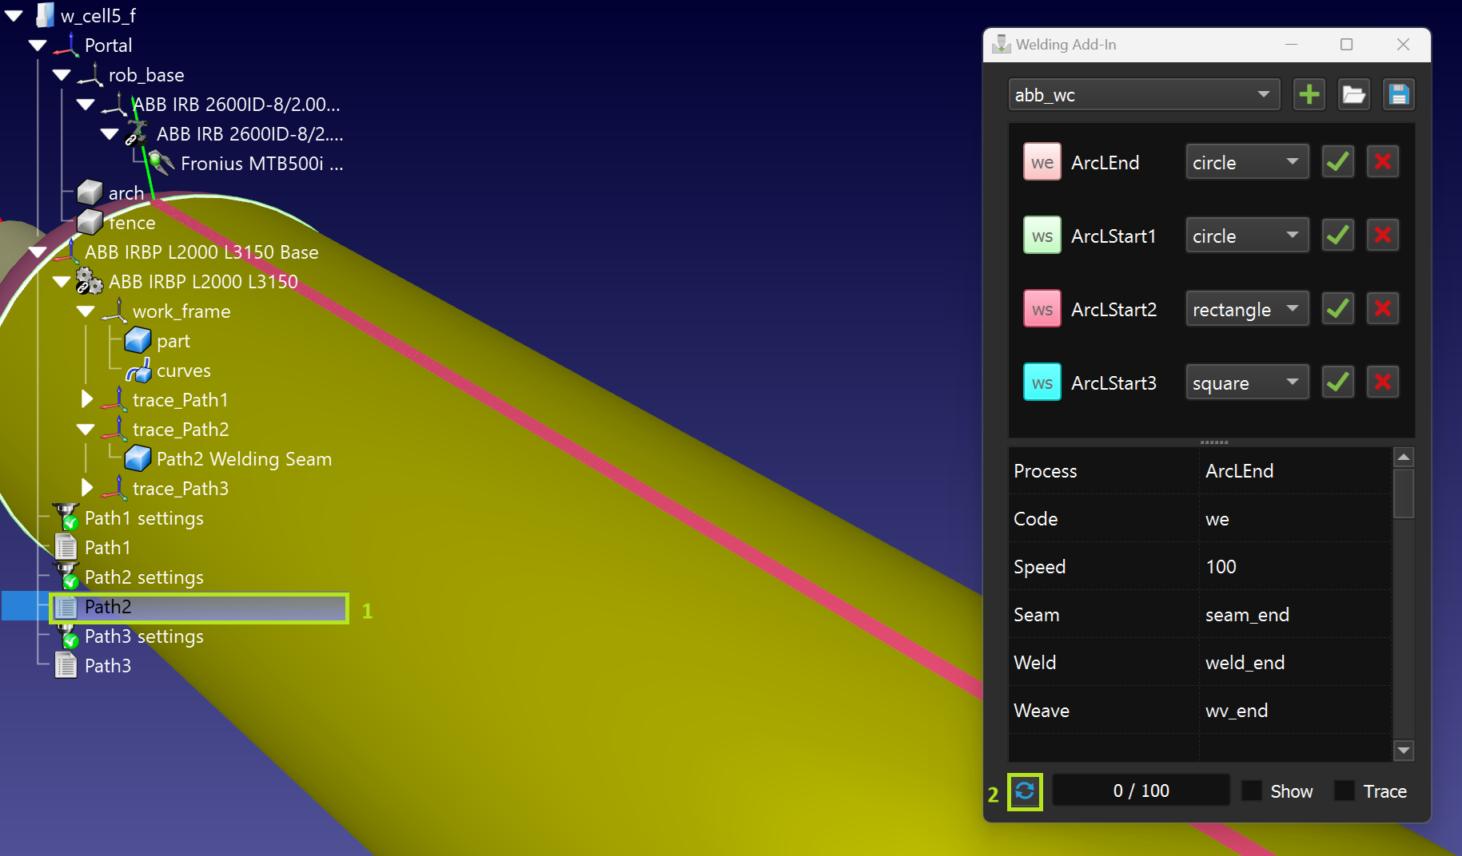This screenshot has width=1462, height=856.
Task: Expand the trace_Path1 tree node
Action: (87, 399)
